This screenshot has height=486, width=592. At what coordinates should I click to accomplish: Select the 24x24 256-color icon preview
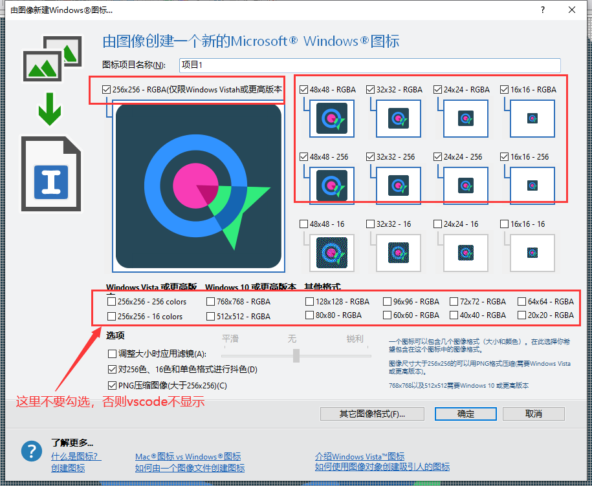point(466,185)
